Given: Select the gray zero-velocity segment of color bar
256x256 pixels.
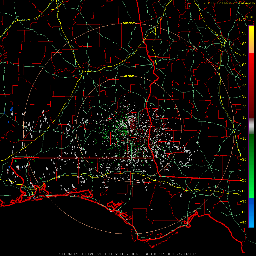Looking at the screenshot, I should 251,126.
